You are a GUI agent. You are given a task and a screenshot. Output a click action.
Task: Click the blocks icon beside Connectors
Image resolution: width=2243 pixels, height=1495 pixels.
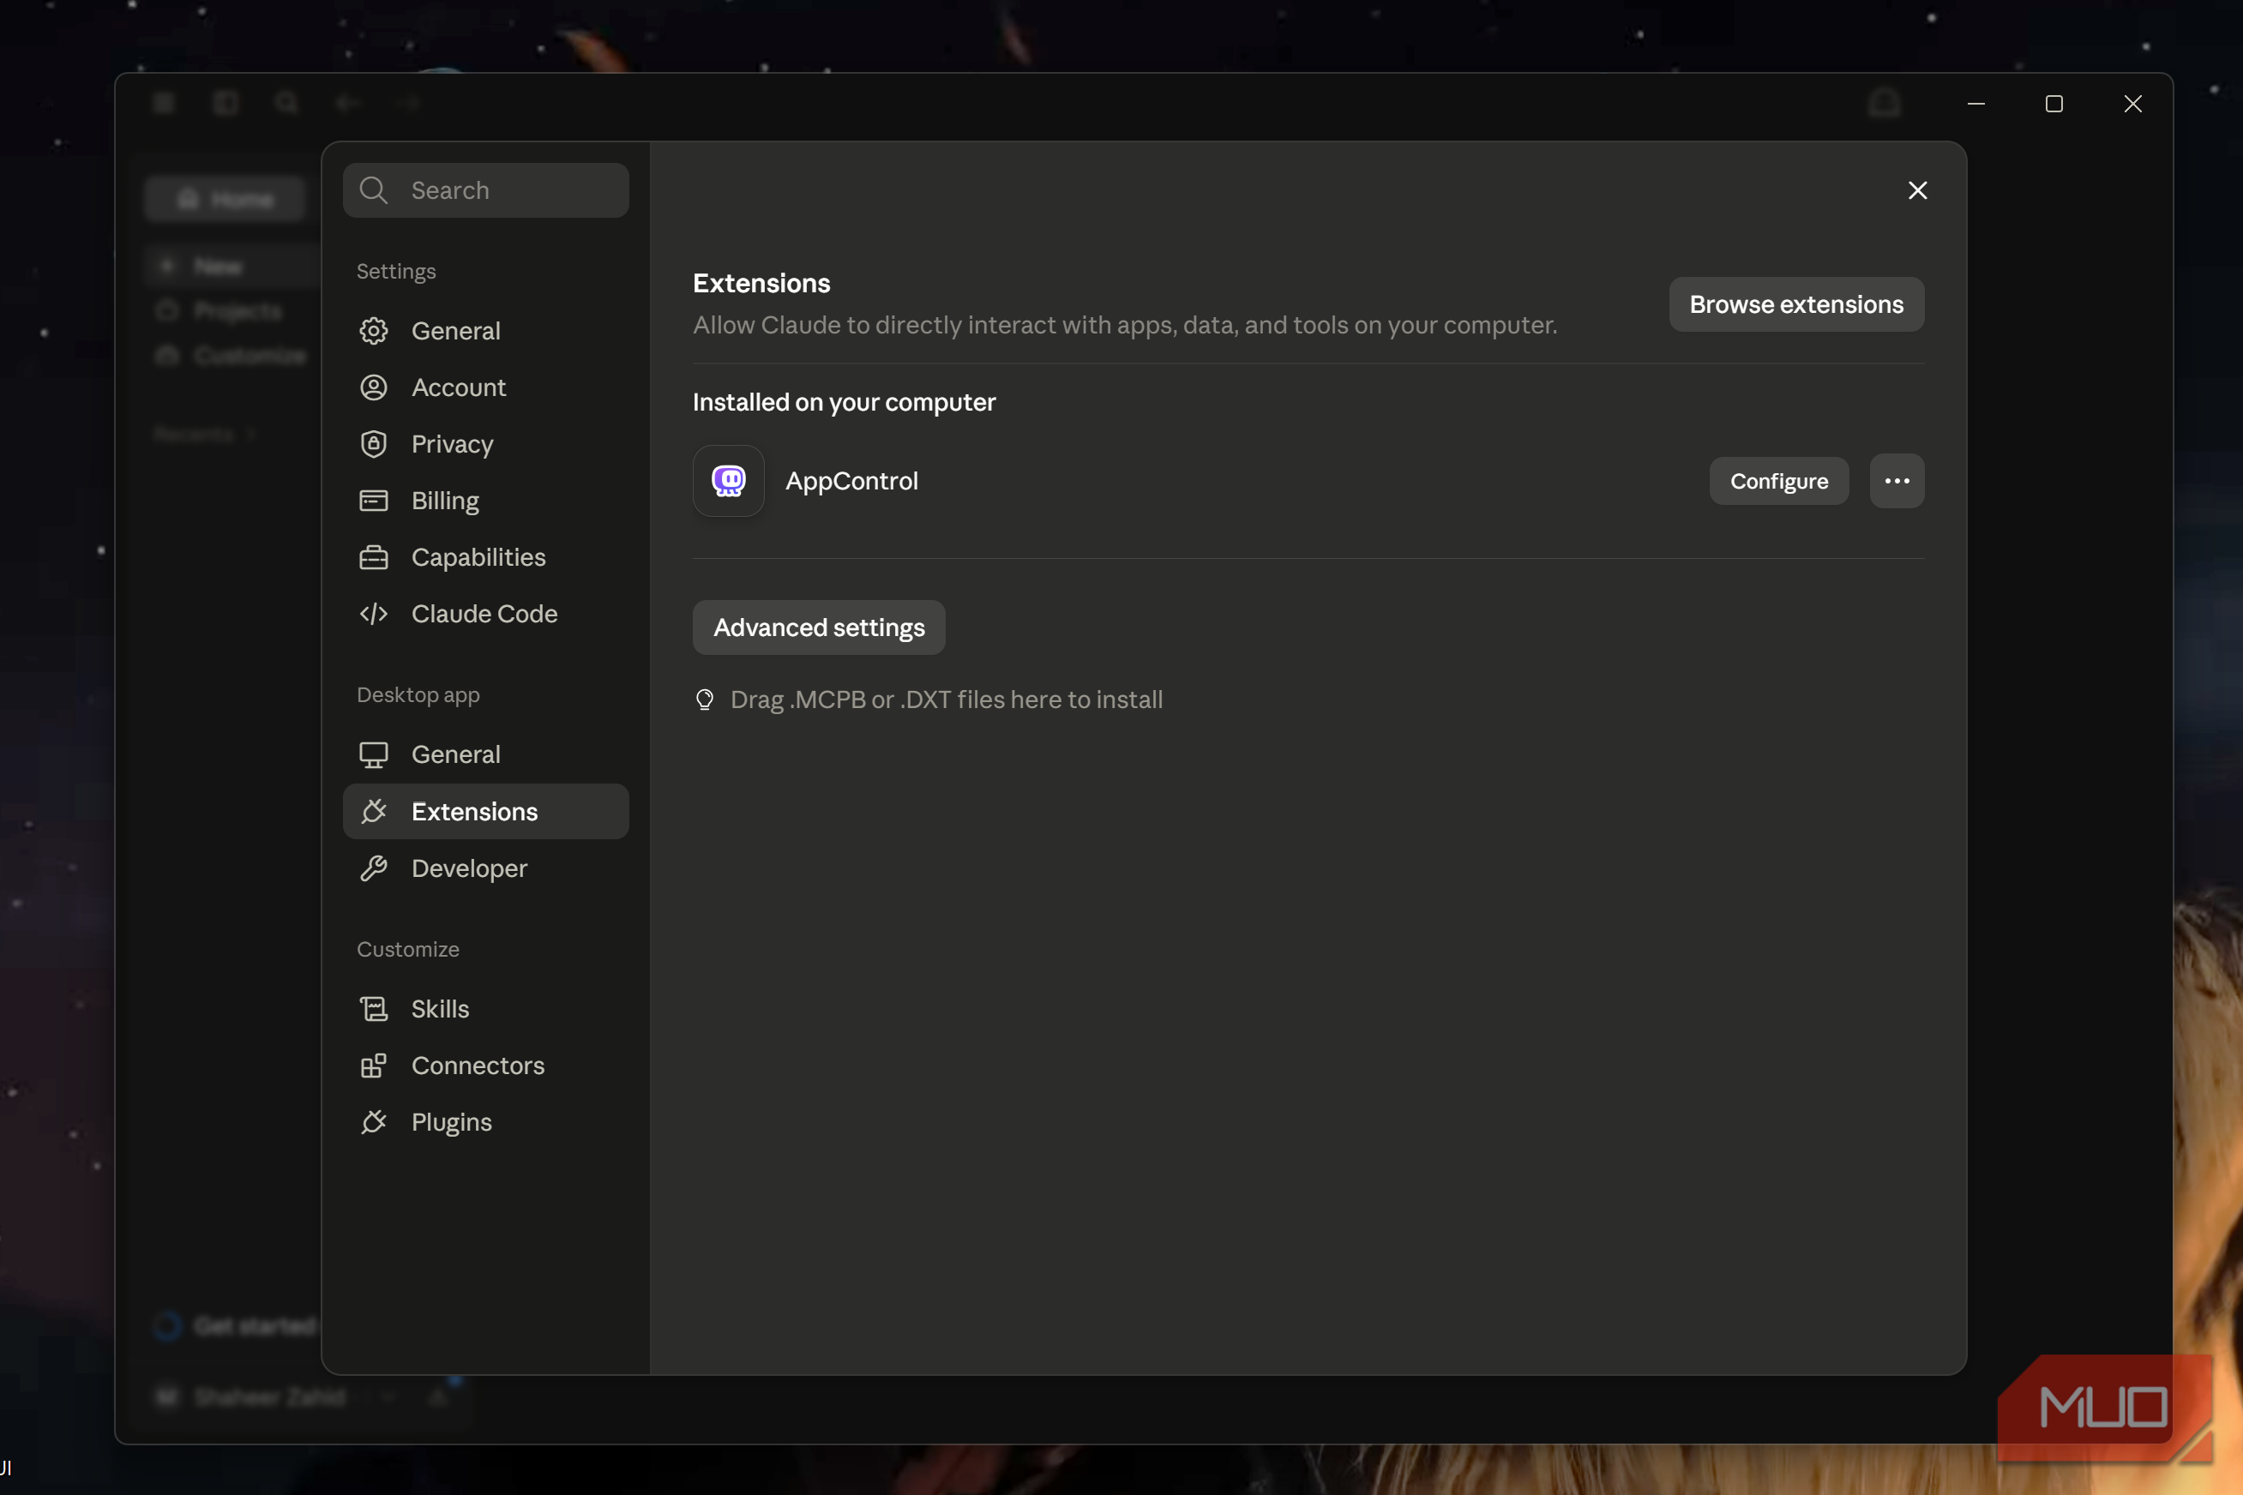point(373,1065)
